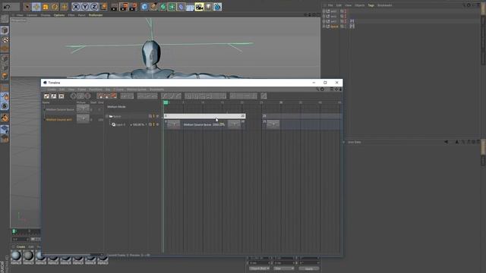Open the viewport View menu
486x273 pixels.
(x=20, y=15)
